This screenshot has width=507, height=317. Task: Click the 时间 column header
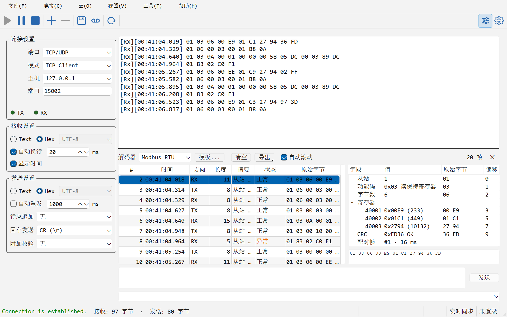[167, 170]
